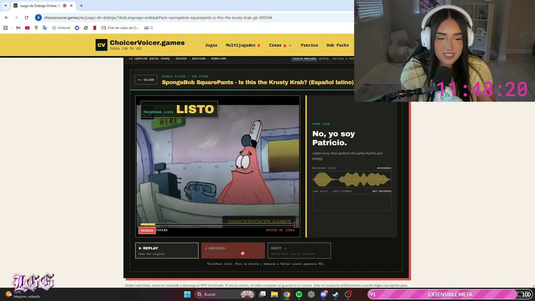
Task: Click the 'No, yo soy Patricio.' line text
Action: click(x=334, y=138)
